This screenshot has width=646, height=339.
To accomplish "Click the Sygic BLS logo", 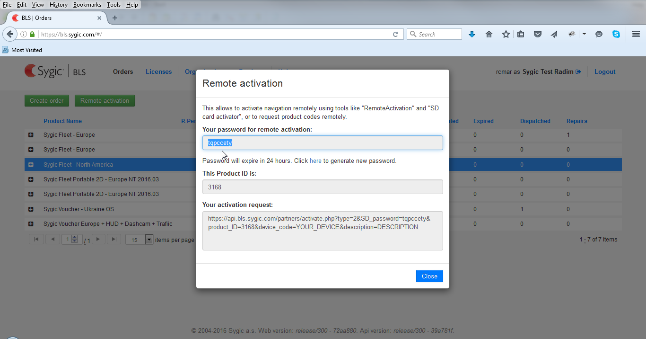I will point(55,71).
